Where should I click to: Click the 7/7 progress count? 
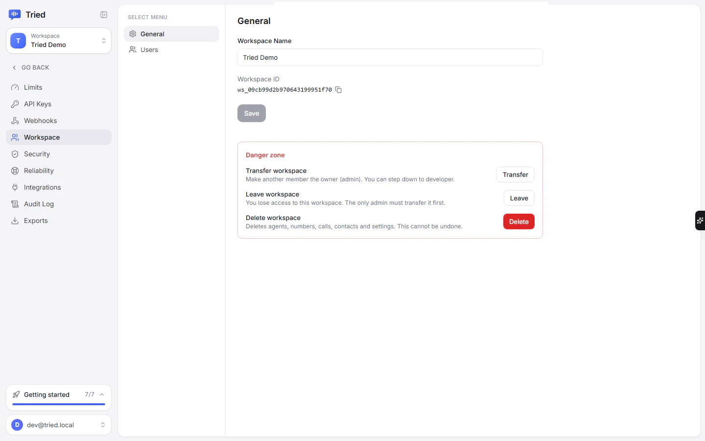pyautogui.click(x=90, y=394)
